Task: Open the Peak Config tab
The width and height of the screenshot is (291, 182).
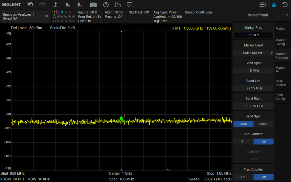Action: point(283,97)
